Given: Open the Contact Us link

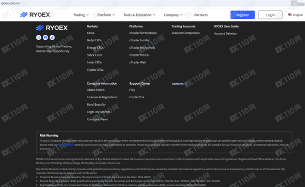Looking at the screenshot, I should [136, 97].
